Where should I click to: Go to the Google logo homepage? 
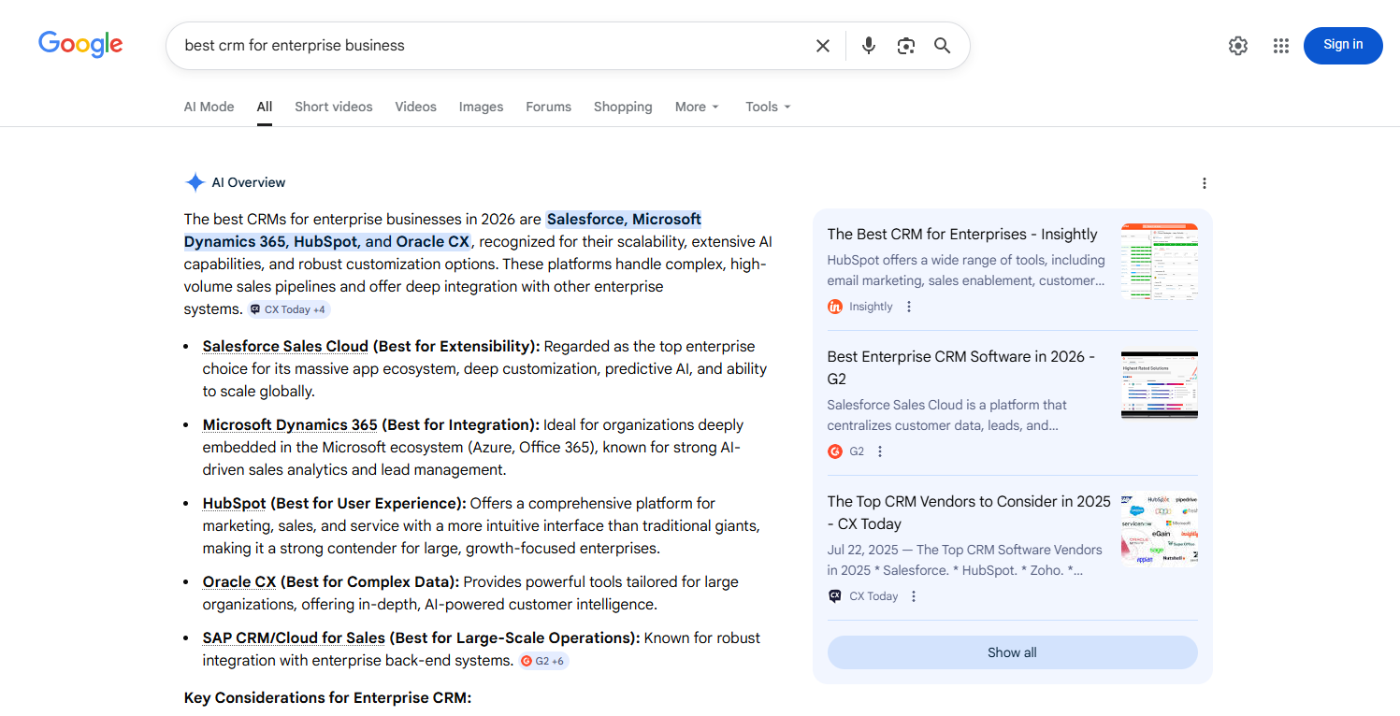click(x=80, y=44)
